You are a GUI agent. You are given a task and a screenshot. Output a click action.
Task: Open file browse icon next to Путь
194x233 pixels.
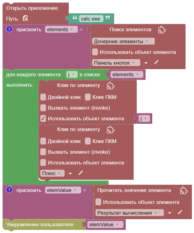coord(25,18)
